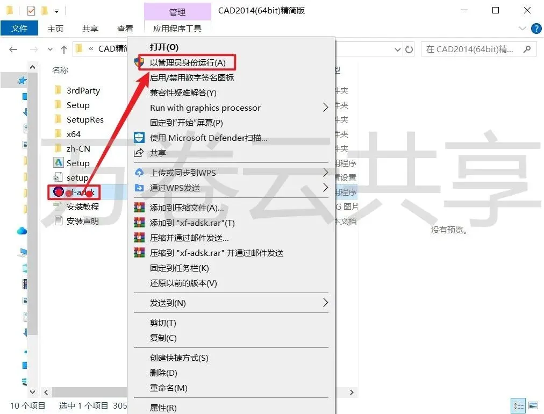
Task: Switch to details view icon
Action: [519, 406]
